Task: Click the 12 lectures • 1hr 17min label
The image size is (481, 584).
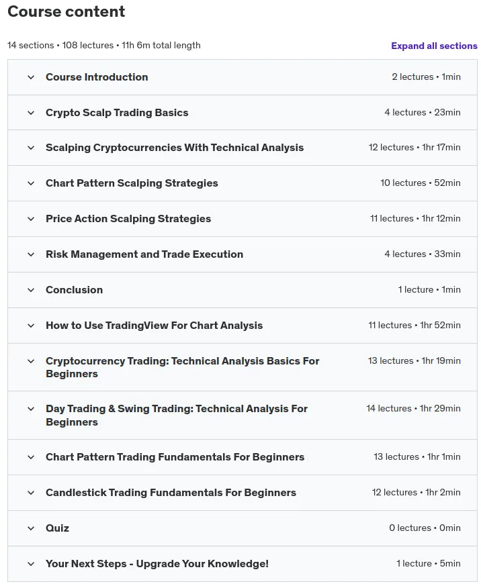Action: click(x=414, y=148)
